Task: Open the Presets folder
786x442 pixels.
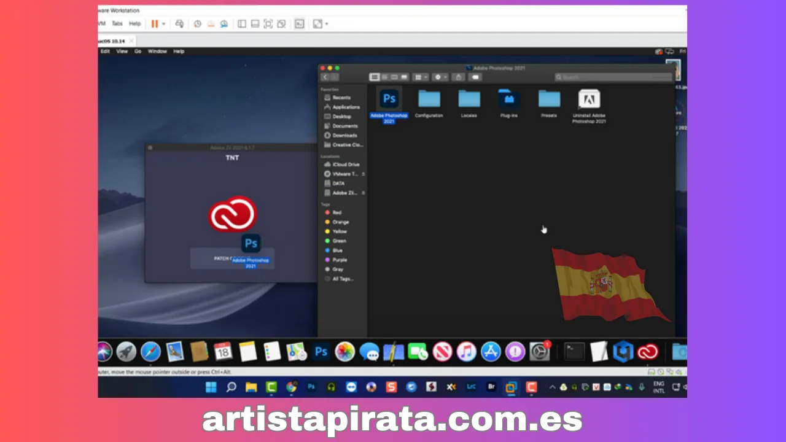Action: pos(549,99)
